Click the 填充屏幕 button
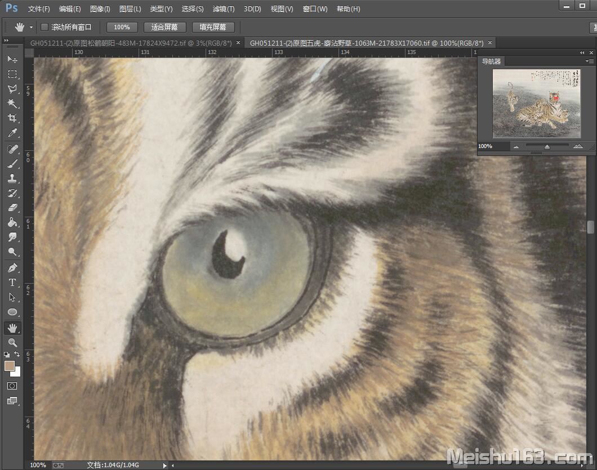The image size is (597, 470). 213,27
